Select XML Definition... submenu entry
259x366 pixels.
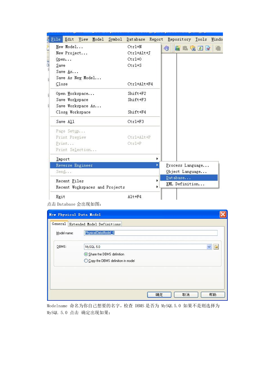(189, 184)
